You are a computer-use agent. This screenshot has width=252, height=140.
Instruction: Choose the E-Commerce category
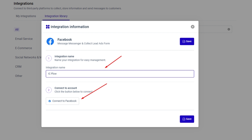pos(24,48)
